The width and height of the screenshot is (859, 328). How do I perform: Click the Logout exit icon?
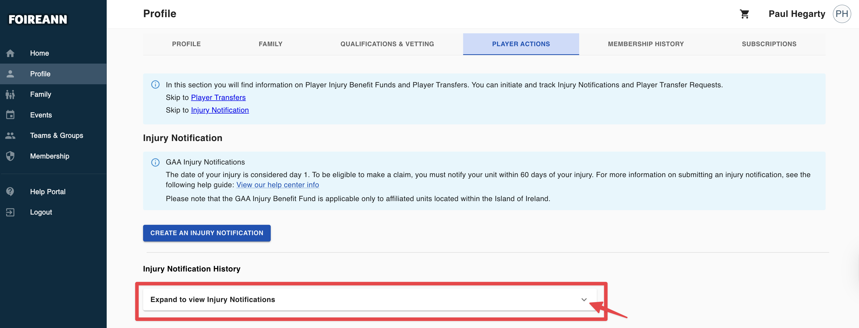point(10,212)
